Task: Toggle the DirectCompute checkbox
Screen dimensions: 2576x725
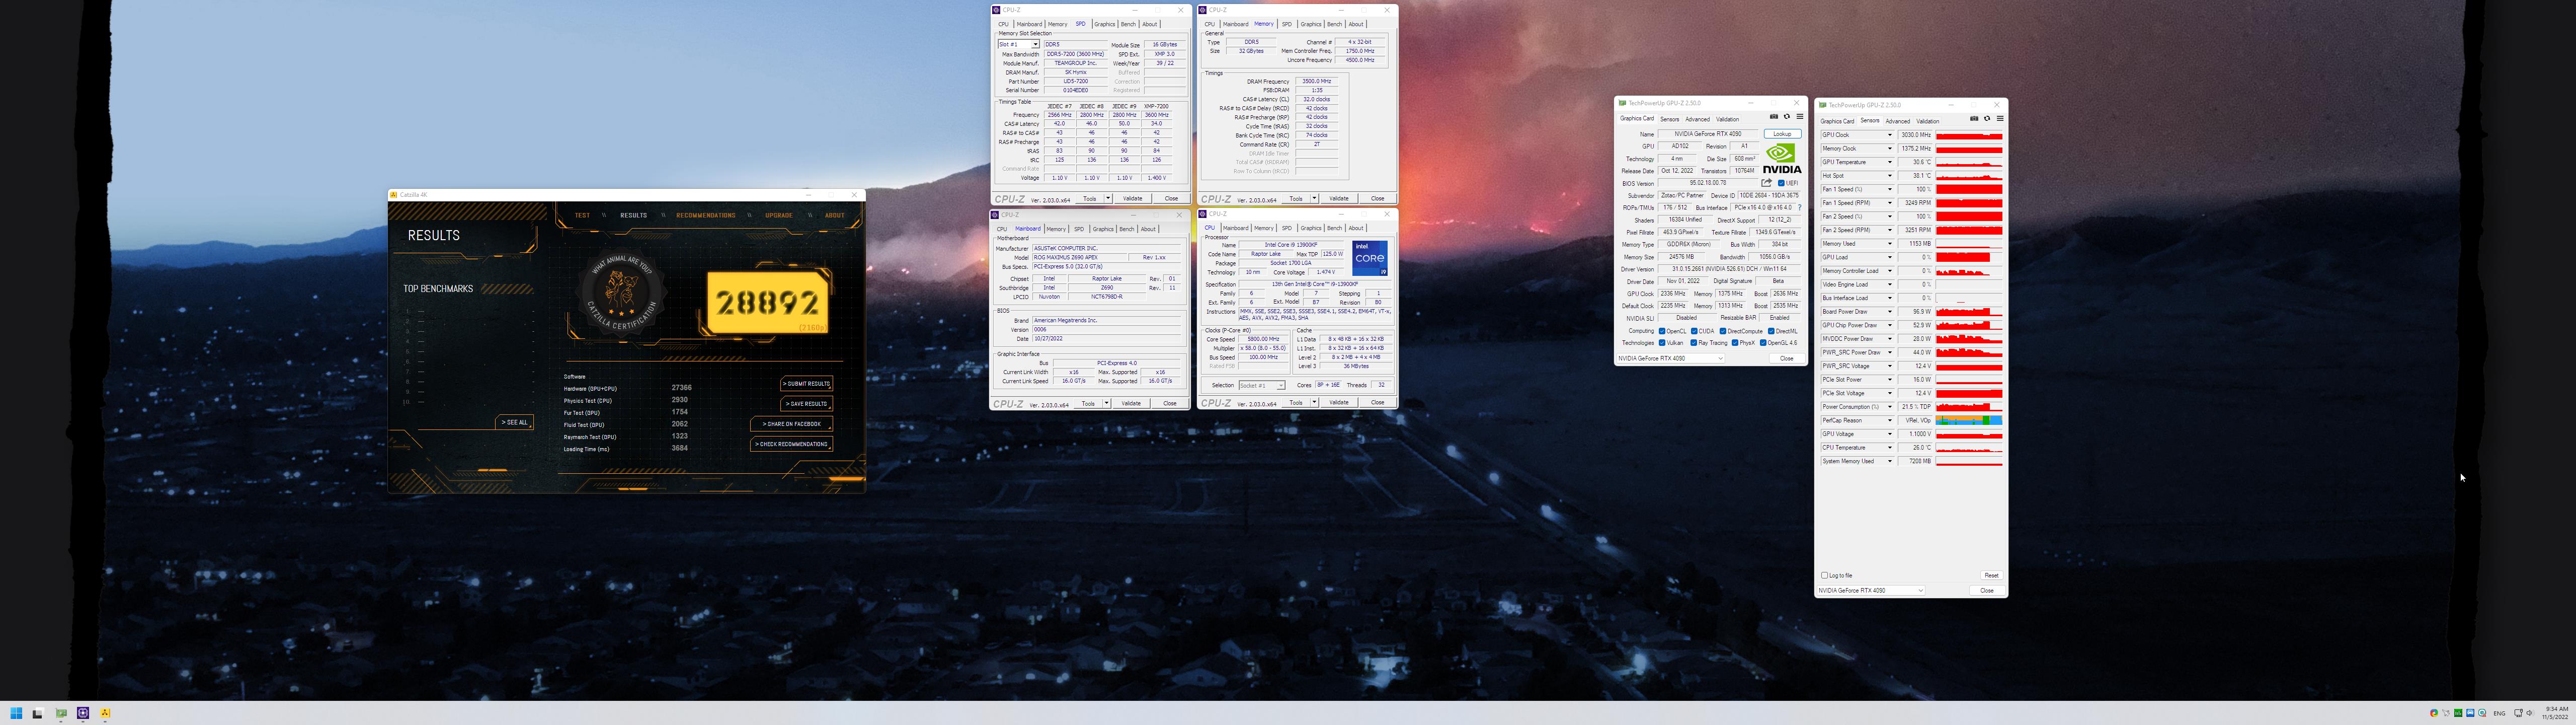Action: 1723,331
